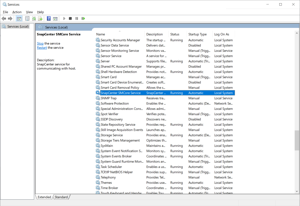
Task: Click the Show/Hide Console Tree toolbar icon
Action: (x=19, y=19)
